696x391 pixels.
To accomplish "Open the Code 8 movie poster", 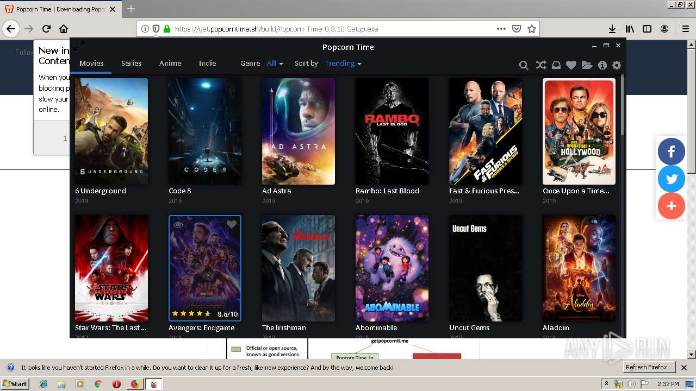I will 205,131.
